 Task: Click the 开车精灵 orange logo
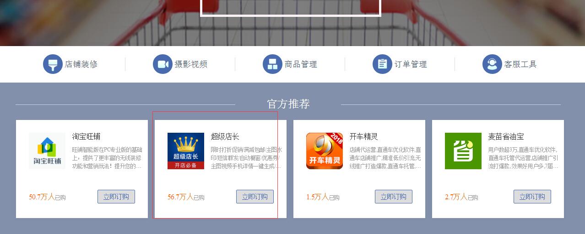click(325, 151)
